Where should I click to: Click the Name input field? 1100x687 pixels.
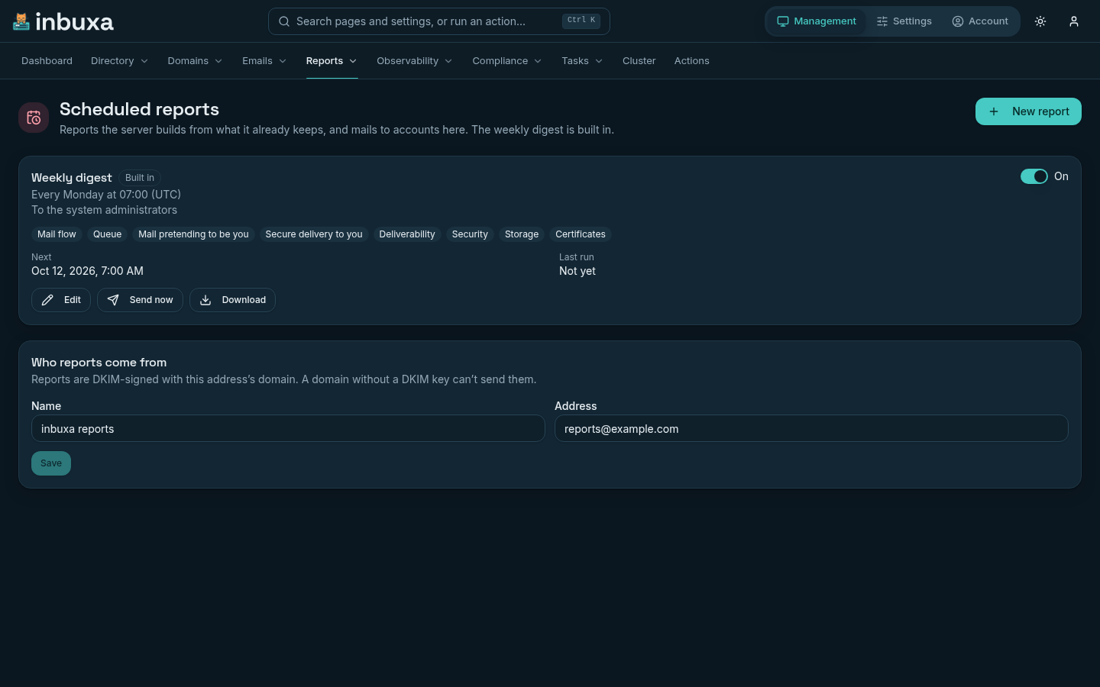coord(288,428)
